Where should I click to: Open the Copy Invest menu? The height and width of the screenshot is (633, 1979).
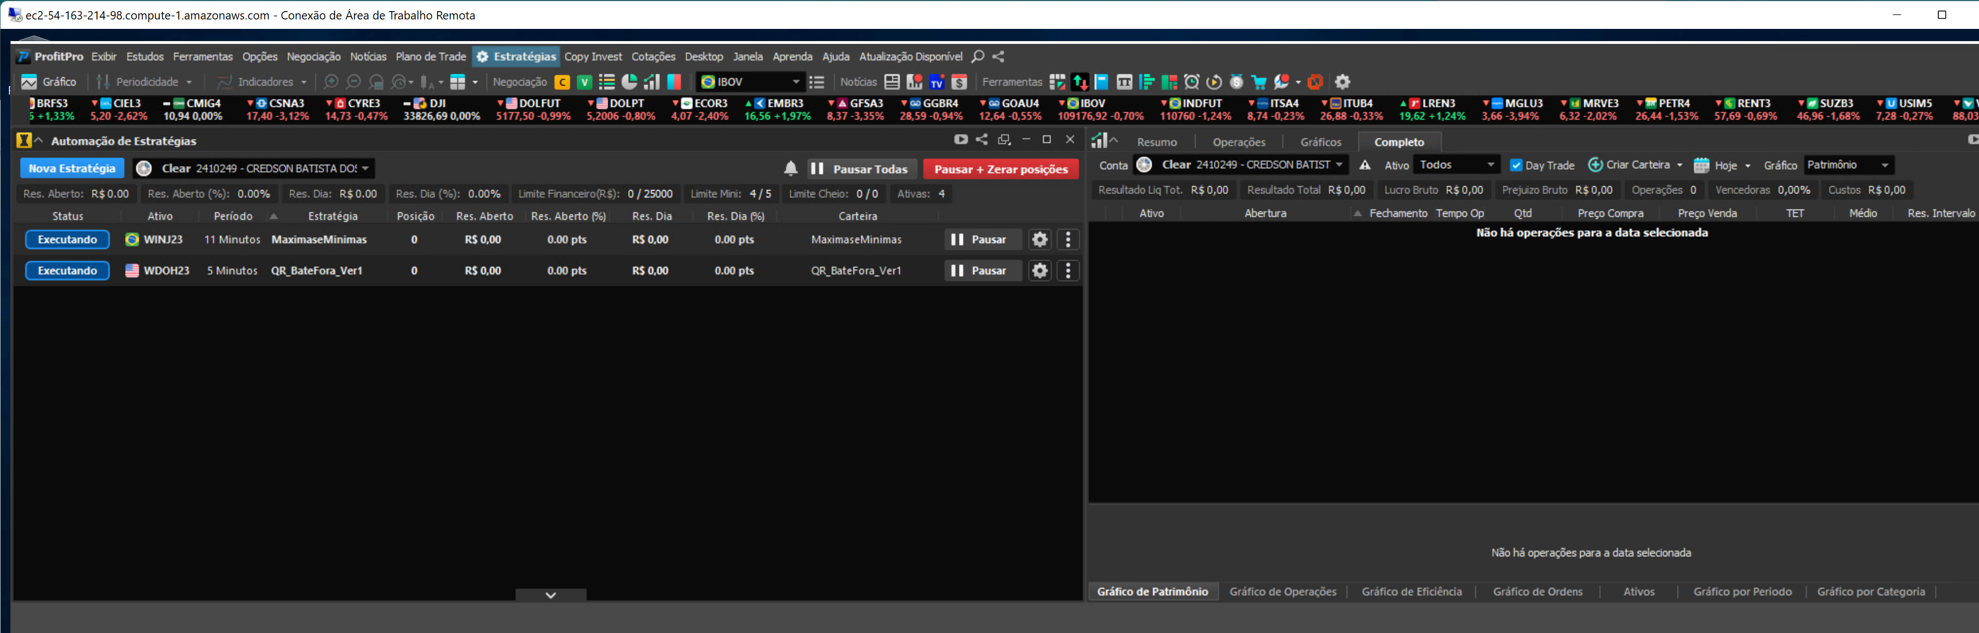[593, 56]
